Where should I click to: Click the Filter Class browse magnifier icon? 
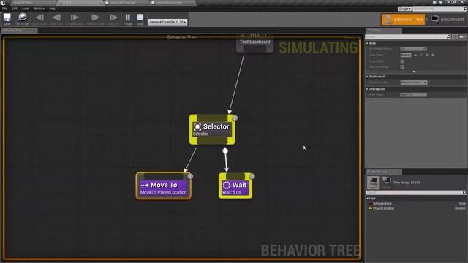421,56
